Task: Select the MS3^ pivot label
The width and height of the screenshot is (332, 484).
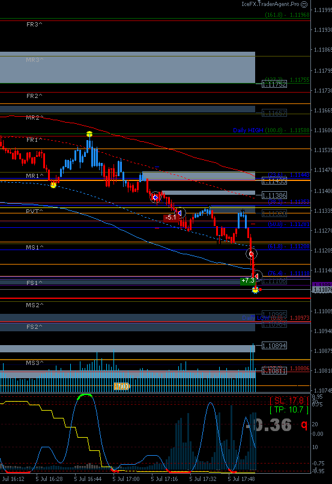Action: point(35,363)
